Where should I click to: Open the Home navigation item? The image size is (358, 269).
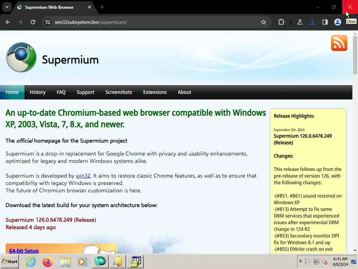pyautogui.click(x=12, y=92)
